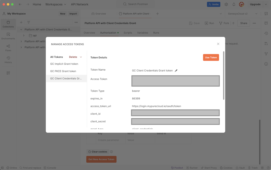Select GC PKCE Grant token from the list
The image size is (271, 170).
(x=62, y=71)
